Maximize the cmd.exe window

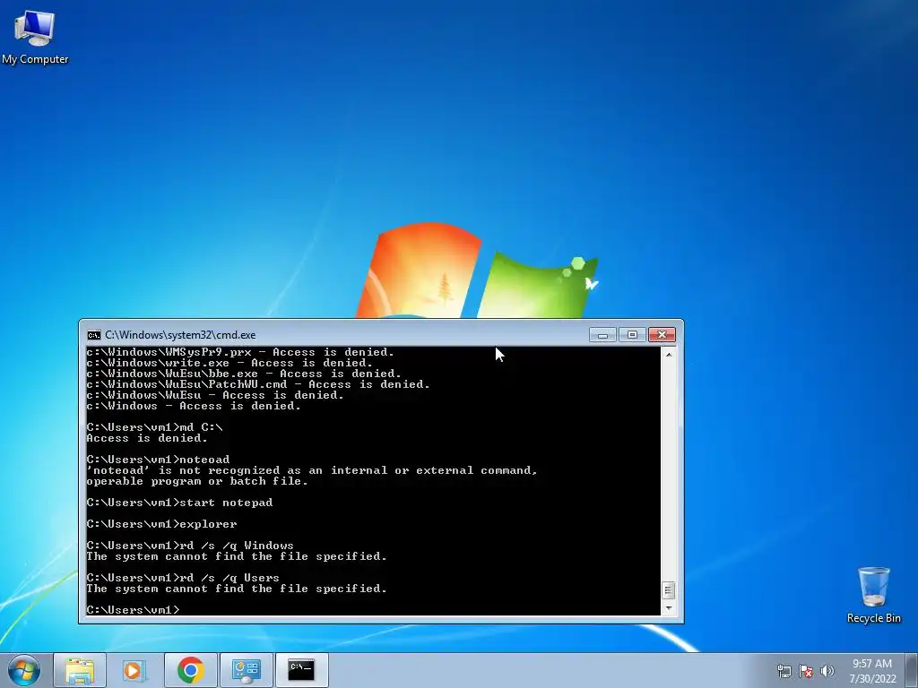tap(632, 335)
